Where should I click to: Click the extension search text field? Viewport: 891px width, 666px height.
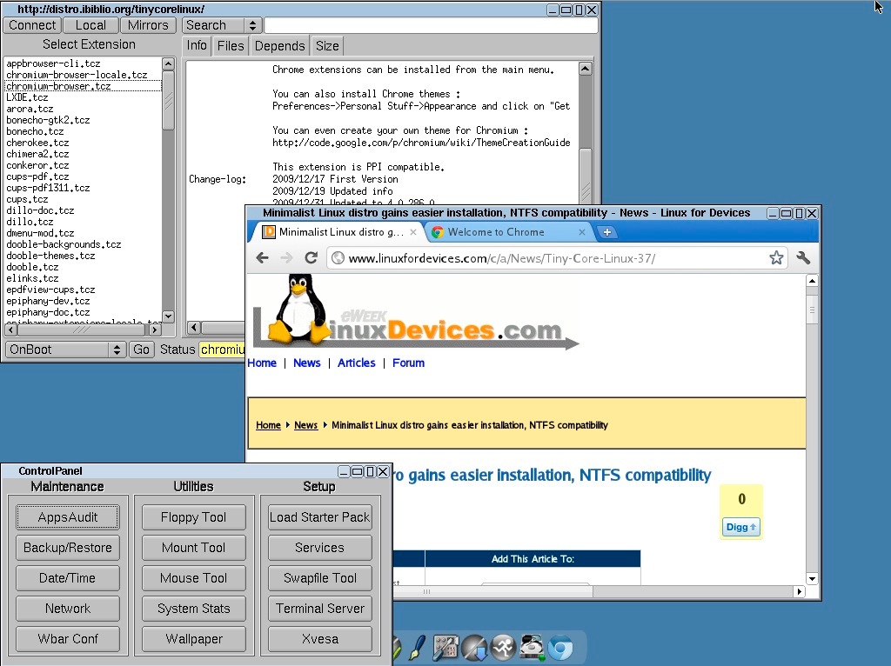pos(432,25)
